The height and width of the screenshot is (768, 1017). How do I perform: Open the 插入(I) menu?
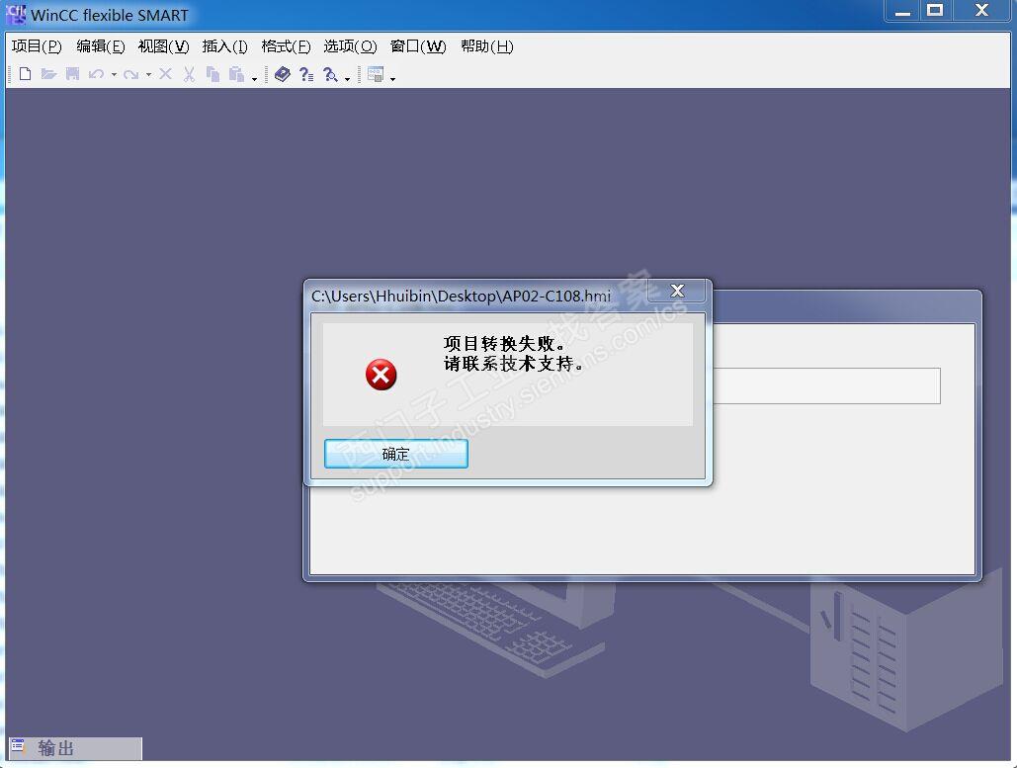[225, 46]
